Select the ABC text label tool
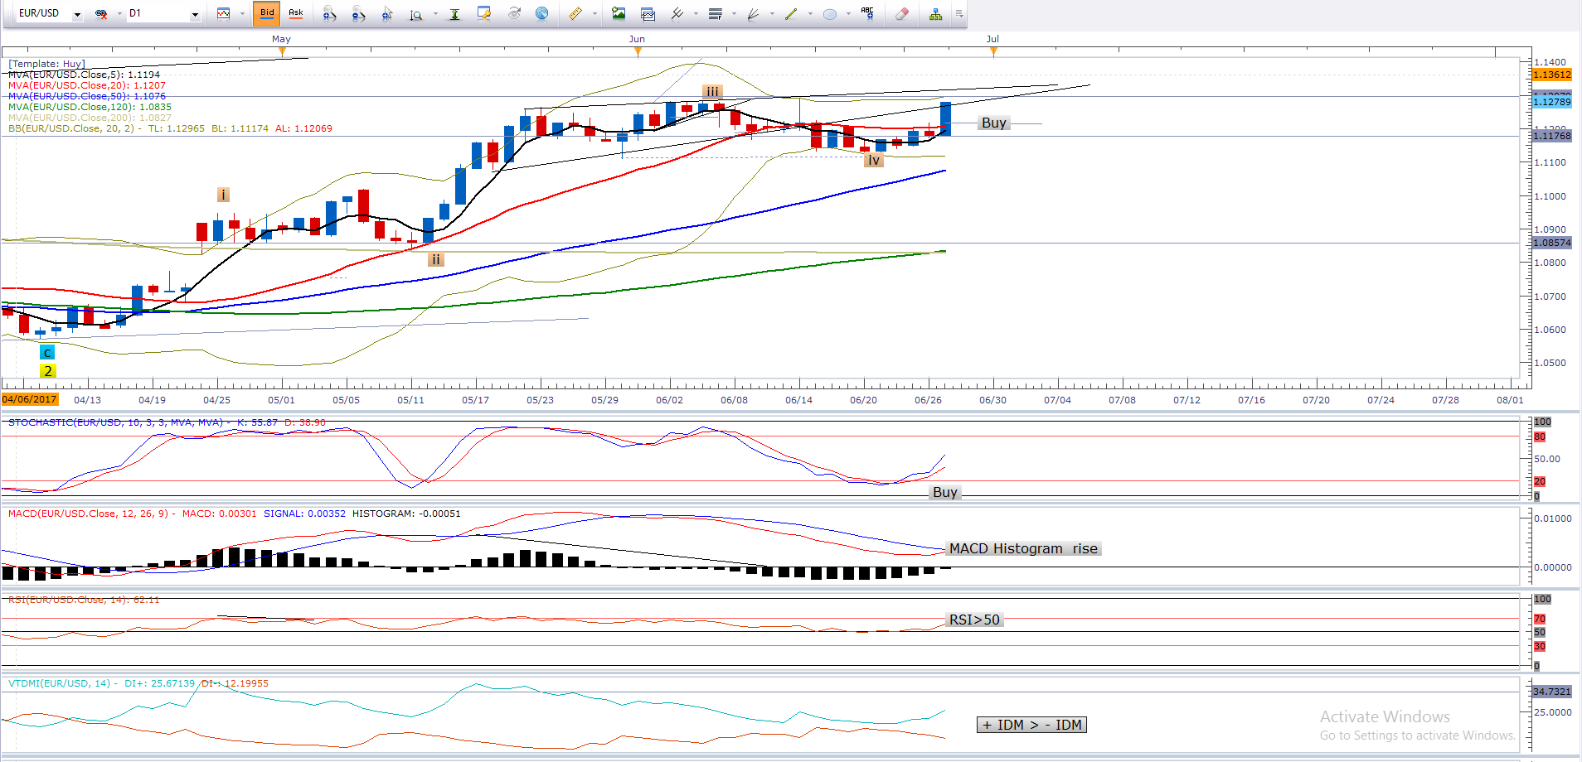 tap(867, 13)
